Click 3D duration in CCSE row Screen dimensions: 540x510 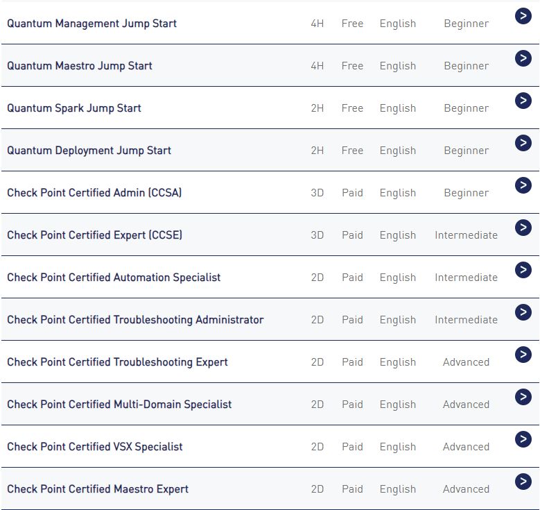[x=317, y=235]
